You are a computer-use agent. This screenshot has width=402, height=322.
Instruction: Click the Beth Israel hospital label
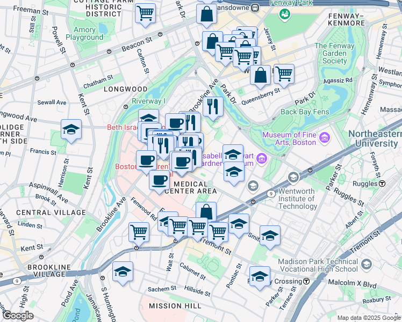[122, 127]
